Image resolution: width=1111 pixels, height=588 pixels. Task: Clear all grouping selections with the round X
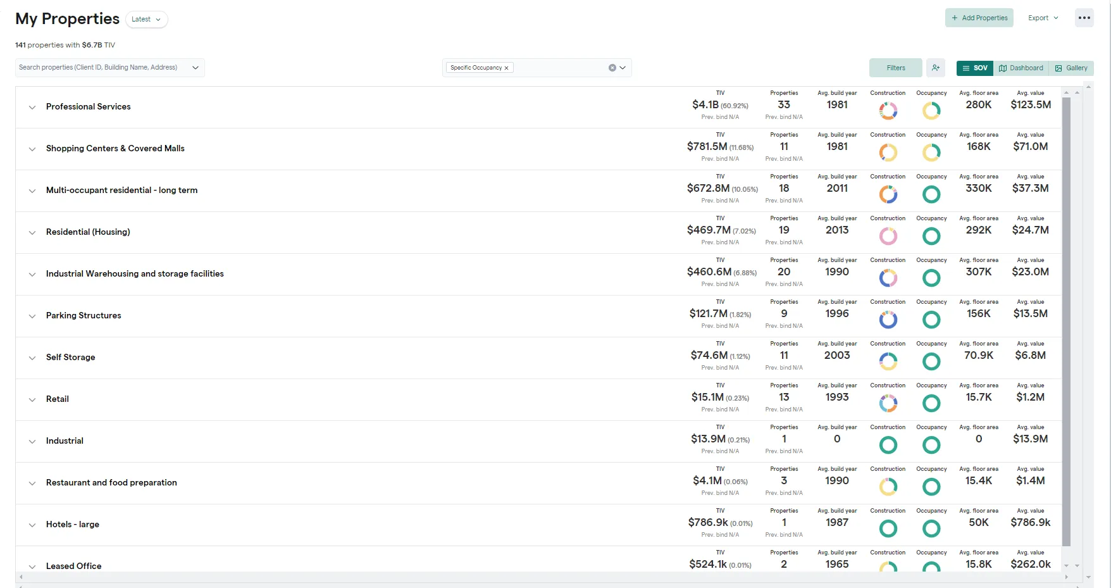(x=612, y=68)
